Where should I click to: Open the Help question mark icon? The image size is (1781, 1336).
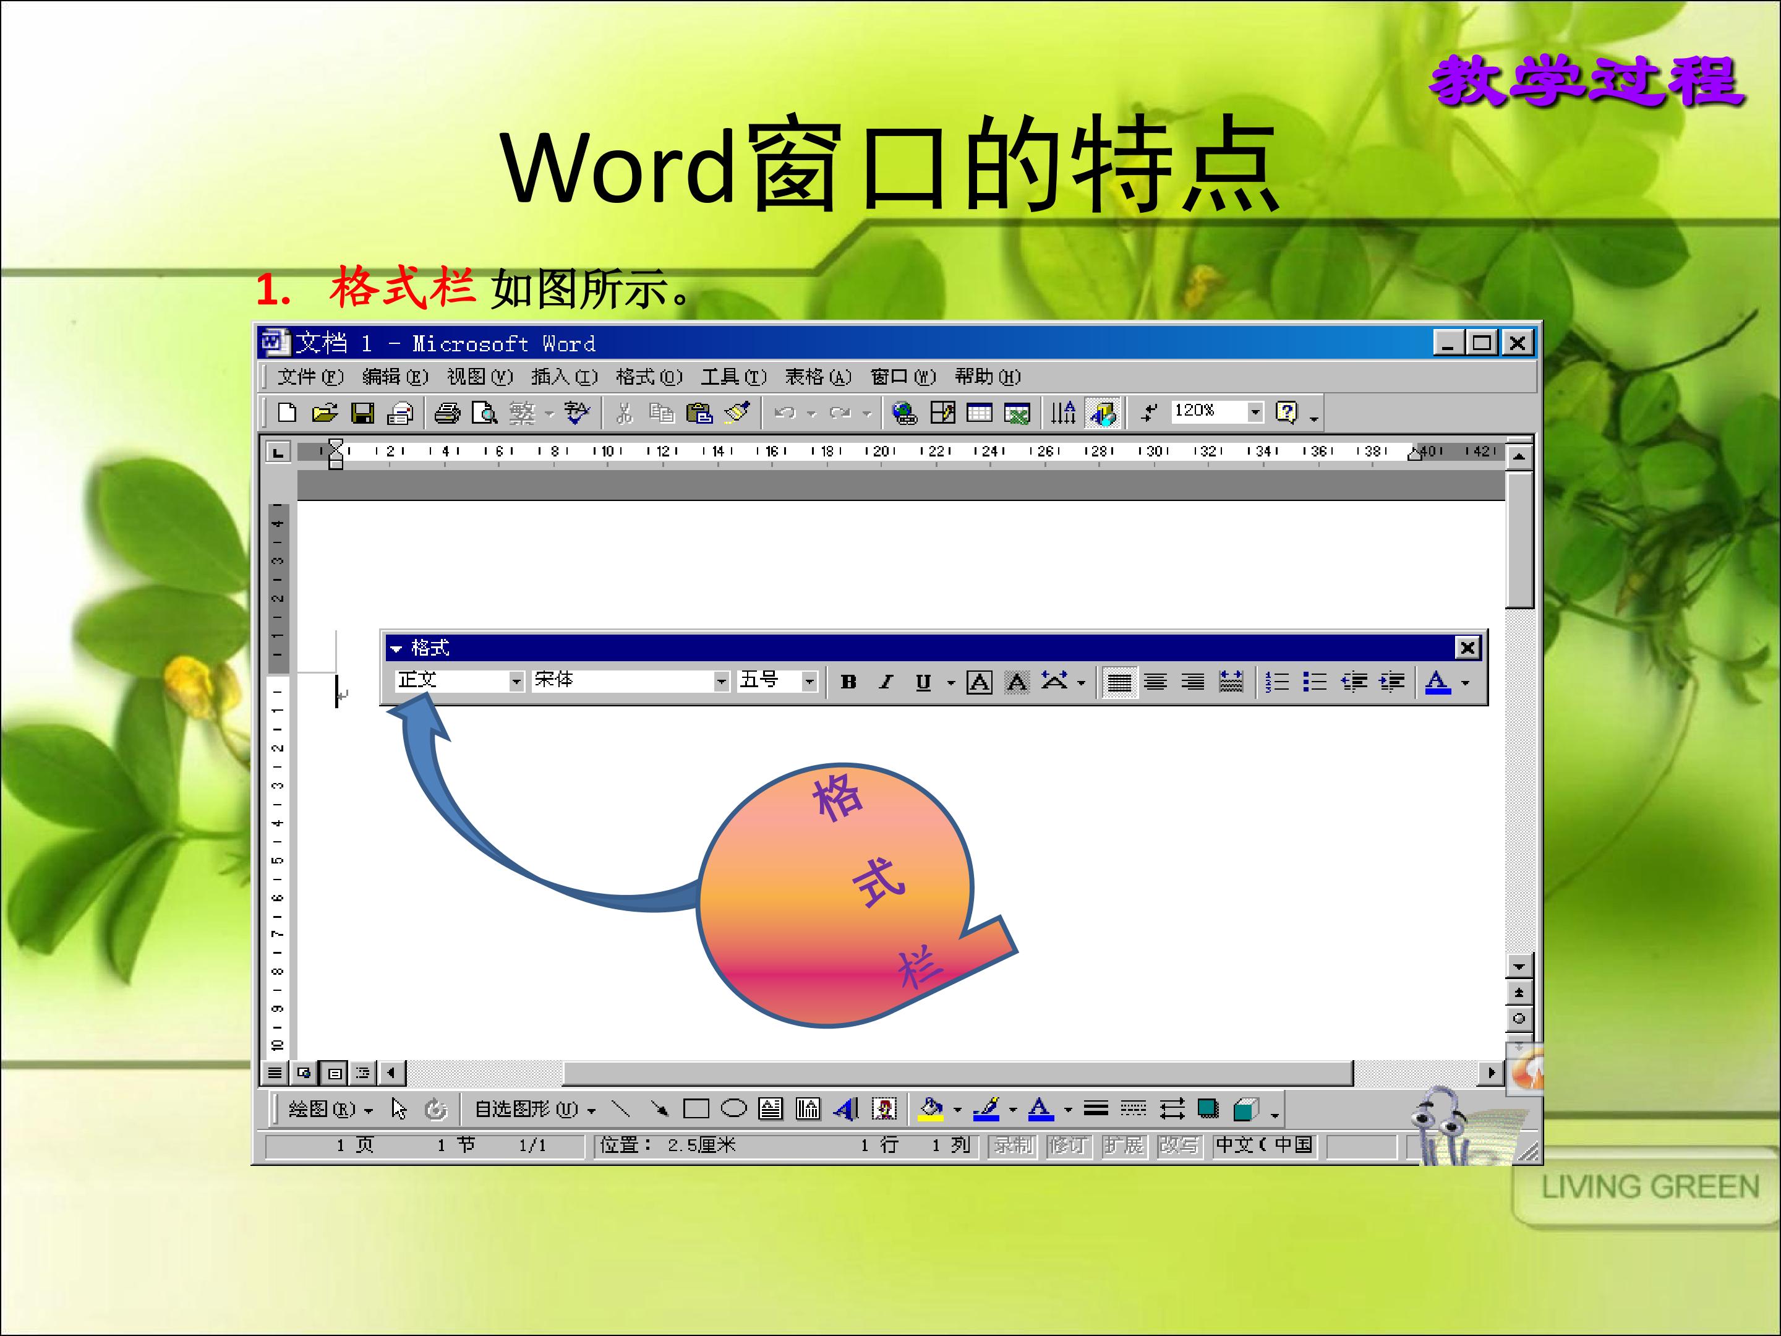point(1287,413)
